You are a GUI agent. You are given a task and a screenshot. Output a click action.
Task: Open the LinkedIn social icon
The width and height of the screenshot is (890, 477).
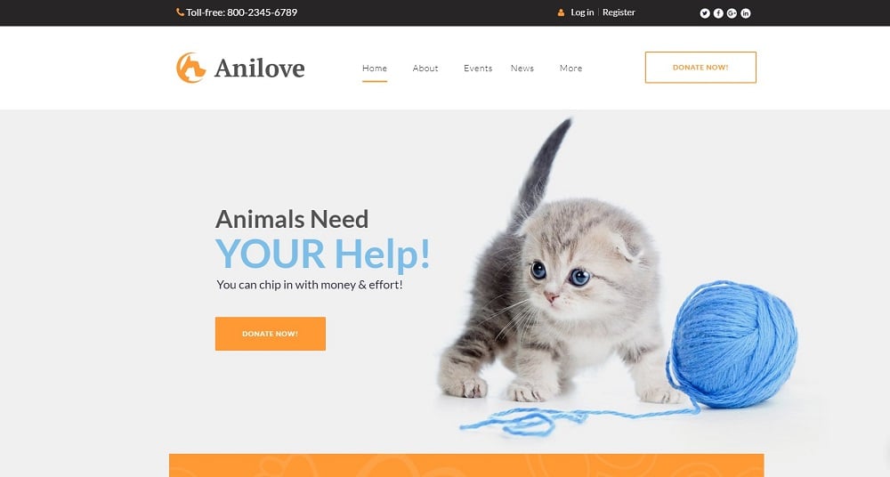tap(745, 13)
